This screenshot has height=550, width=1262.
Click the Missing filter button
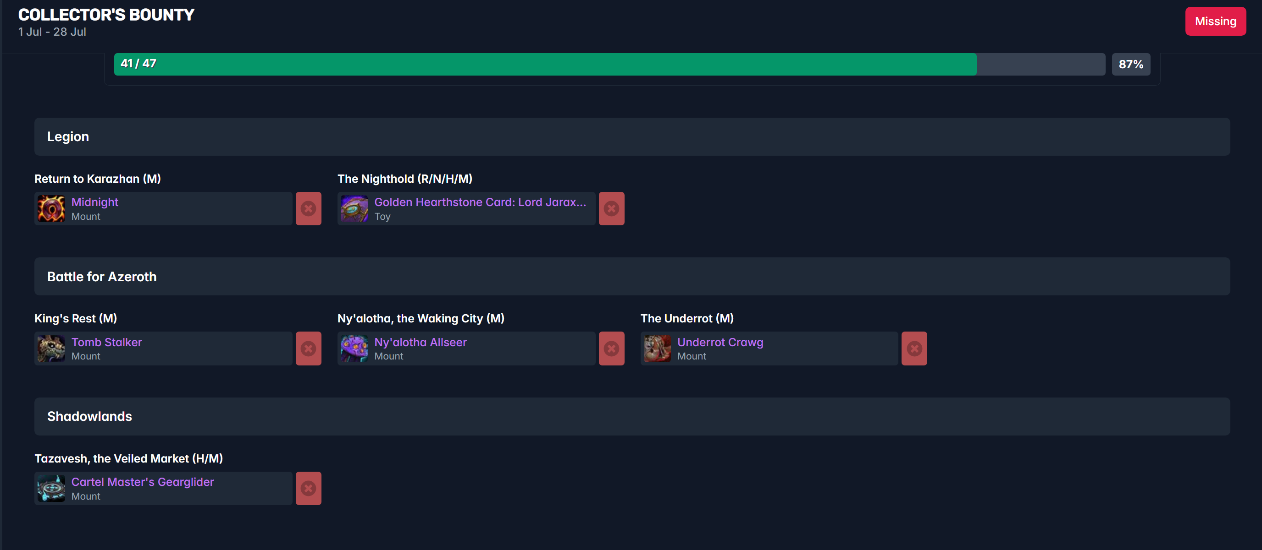click(1215, 22)
